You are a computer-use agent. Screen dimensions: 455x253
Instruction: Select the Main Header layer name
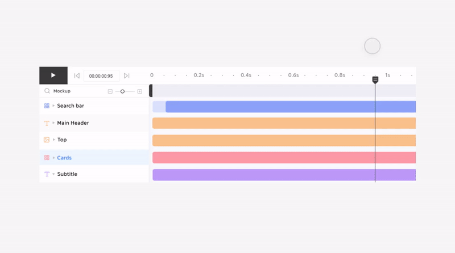tap(73, 123)
